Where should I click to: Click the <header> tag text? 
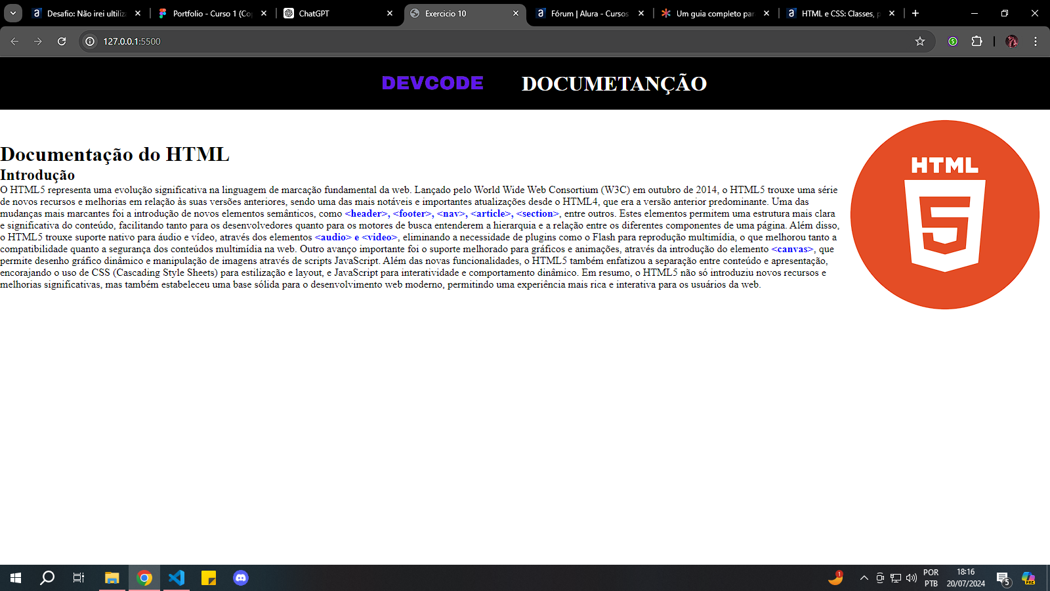tap(366, 213)
